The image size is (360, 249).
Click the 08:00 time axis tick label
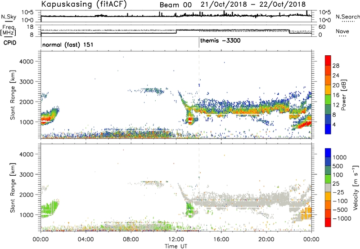point(131,240)
